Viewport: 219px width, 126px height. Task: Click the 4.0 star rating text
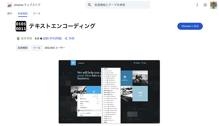(x=39, y=38)
